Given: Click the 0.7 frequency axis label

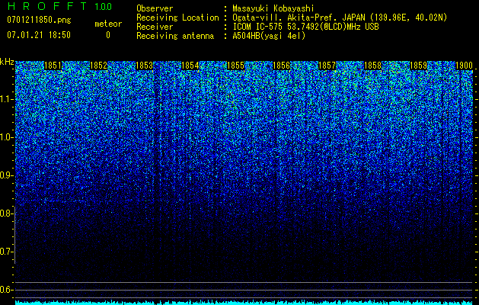Looking at the screenshot, I should pyautogui.click(x=6, y=252).
